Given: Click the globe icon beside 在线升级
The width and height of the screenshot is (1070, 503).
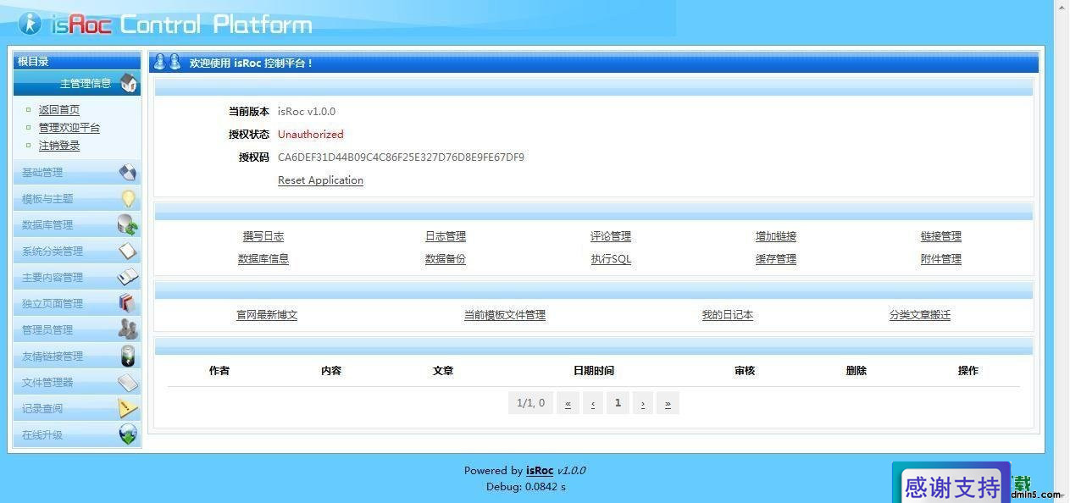Looking at the screenshot, I should click(128, 434).
